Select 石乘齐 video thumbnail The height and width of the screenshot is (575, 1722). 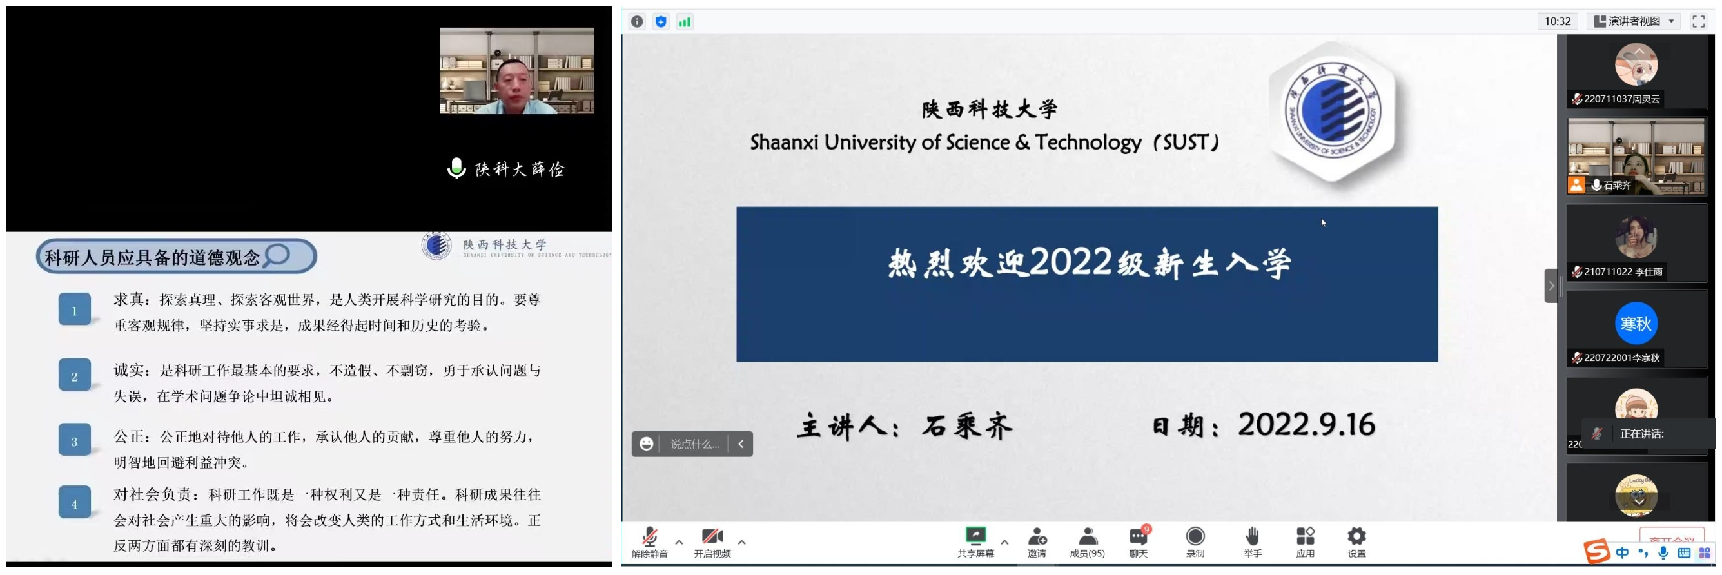point(1636,157)
